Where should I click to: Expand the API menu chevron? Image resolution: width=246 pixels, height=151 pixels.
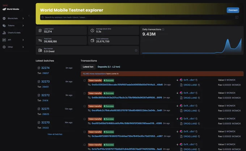23,40
